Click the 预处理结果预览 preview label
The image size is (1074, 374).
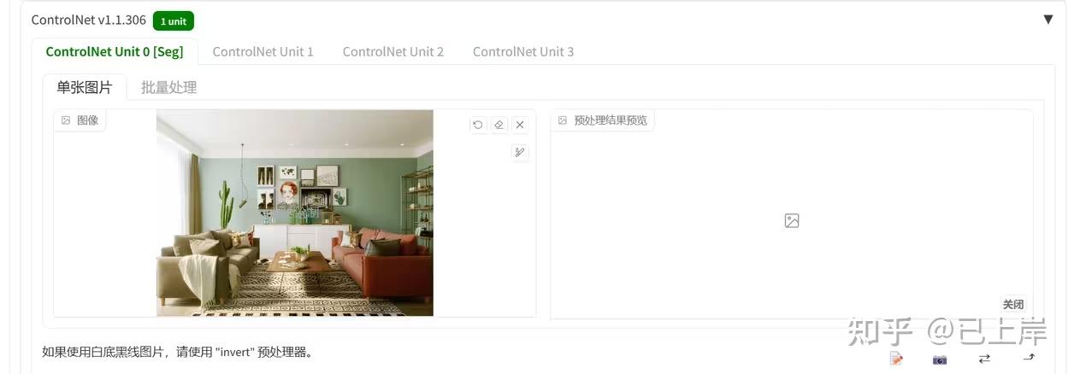pyautogui.click(x=603, y=120)
